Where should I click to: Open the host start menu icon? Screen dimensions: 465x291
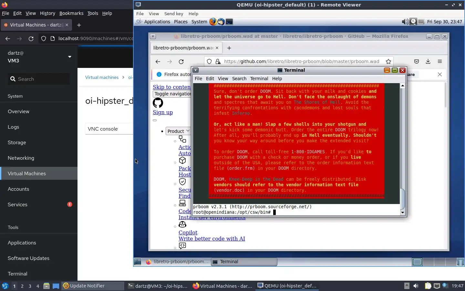(x=5, y=286)
